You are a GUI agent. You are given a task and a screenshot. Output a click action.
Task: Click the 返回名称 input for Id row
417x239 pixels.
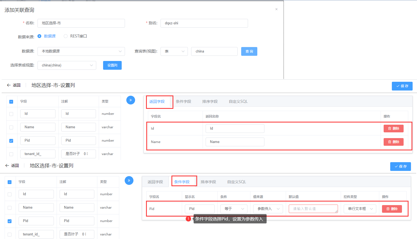(x=235, y=129)
